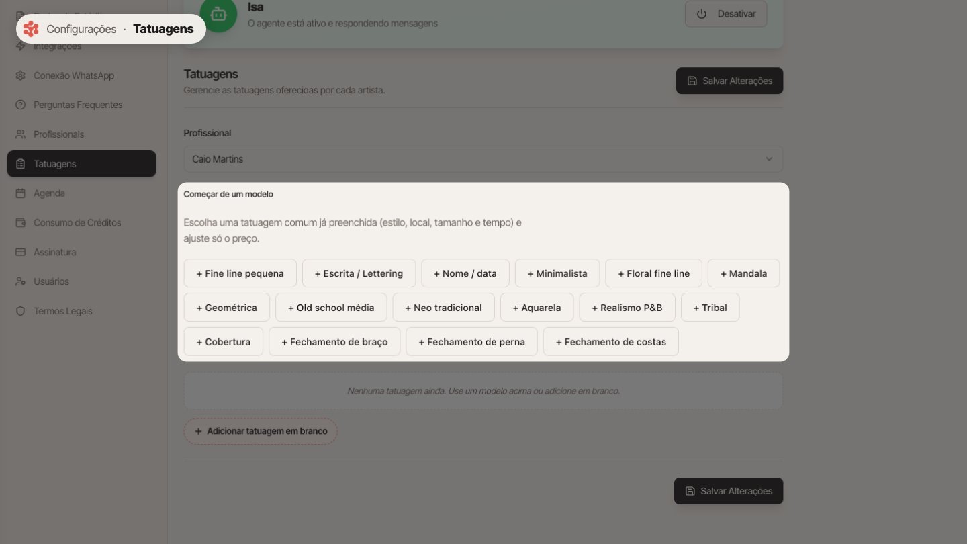This screenshot has height=544, width=967.
Task: Click the Consumo de Créditos wallet icon
Action: [x=20, y=223]
